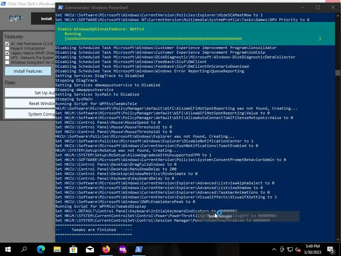341x256 pixels.
Task: Click PowerShell scrollbar down arrow
Action: [338, 239]
